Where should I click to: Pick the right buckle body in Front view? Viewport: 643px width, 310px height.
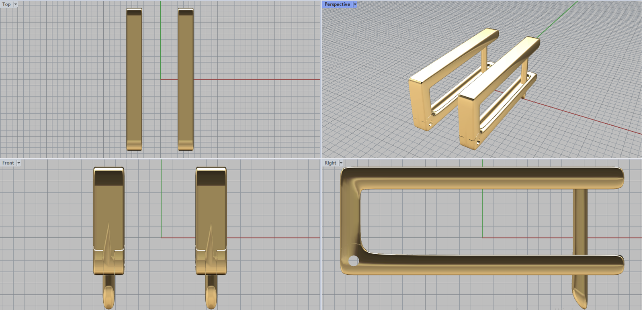211,201
